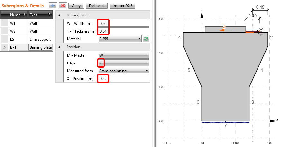Click the Type column filter icon
The image size is (281, 147).
click(x=50, y=15)
